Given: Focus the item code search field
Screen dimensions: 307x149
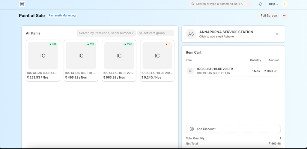Looking at the screenshot, I should point(106,33).
